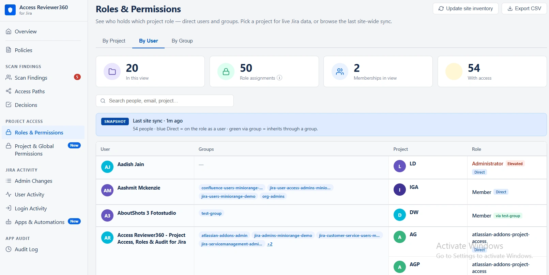Click the AG project avatar

pos(400,237)
